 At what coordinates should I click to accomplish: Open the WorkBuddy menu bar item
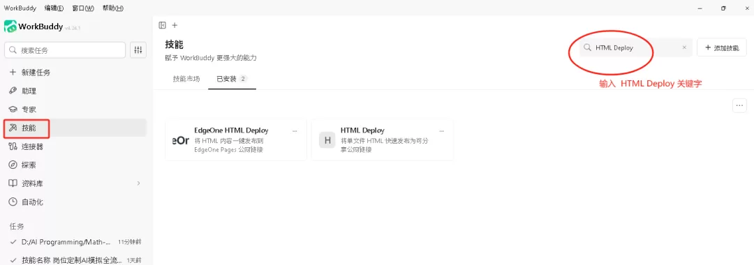click(20, 8)
